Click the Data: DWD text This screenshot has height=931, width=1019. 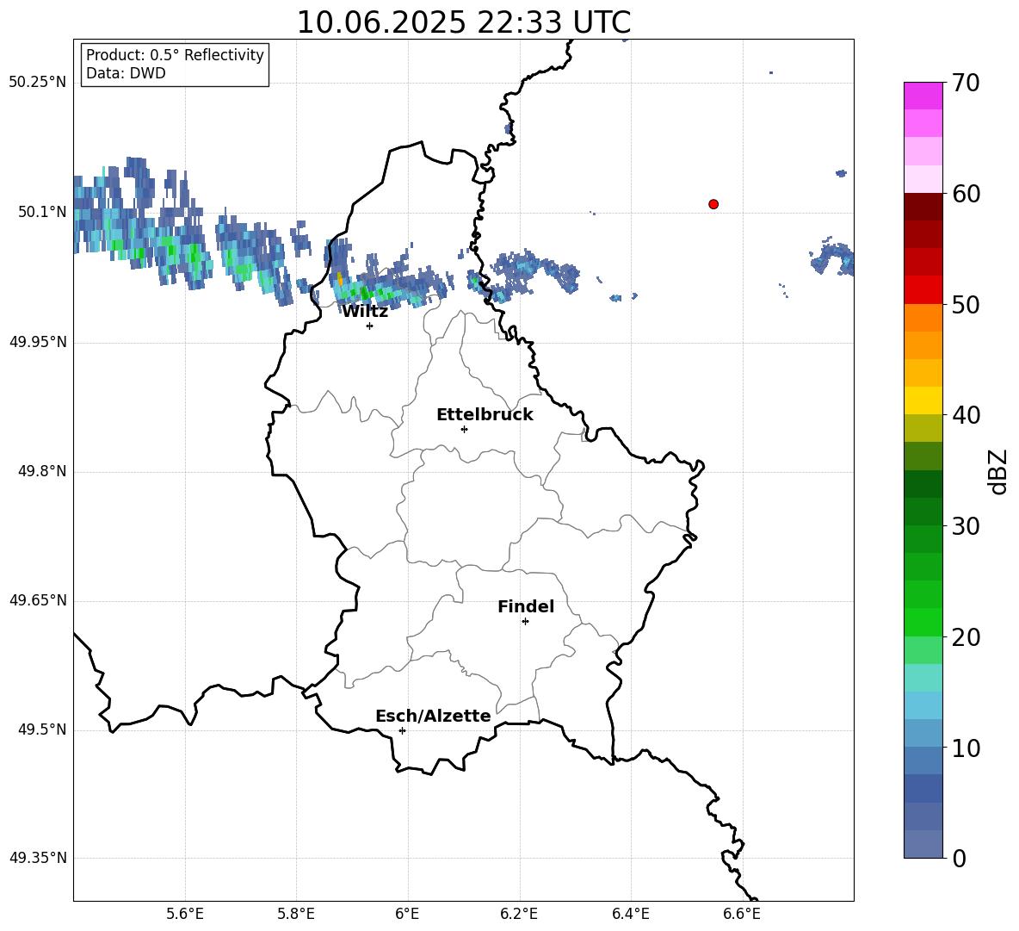(x=126, y=73)
